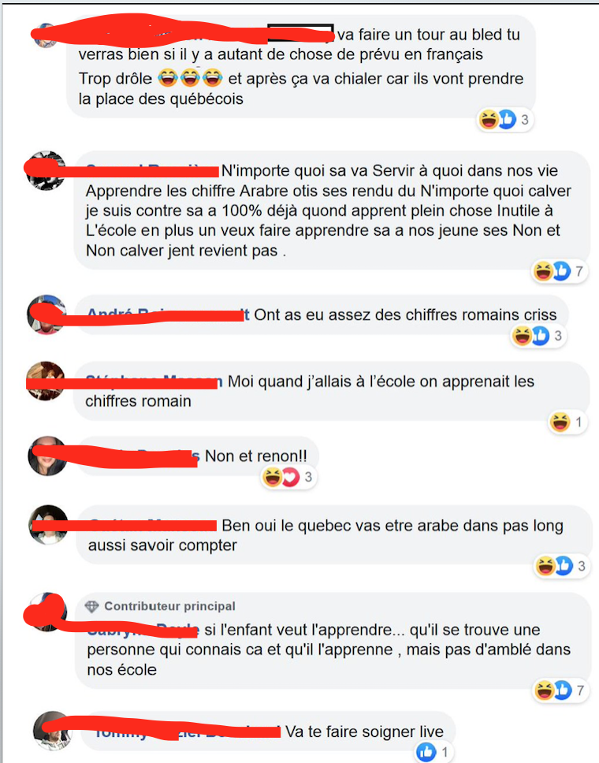Viewport: 599px width, 763px height.
Task: Click avatar next to 'Moi quand j'allais à l'école'
Action: (47, 381)
